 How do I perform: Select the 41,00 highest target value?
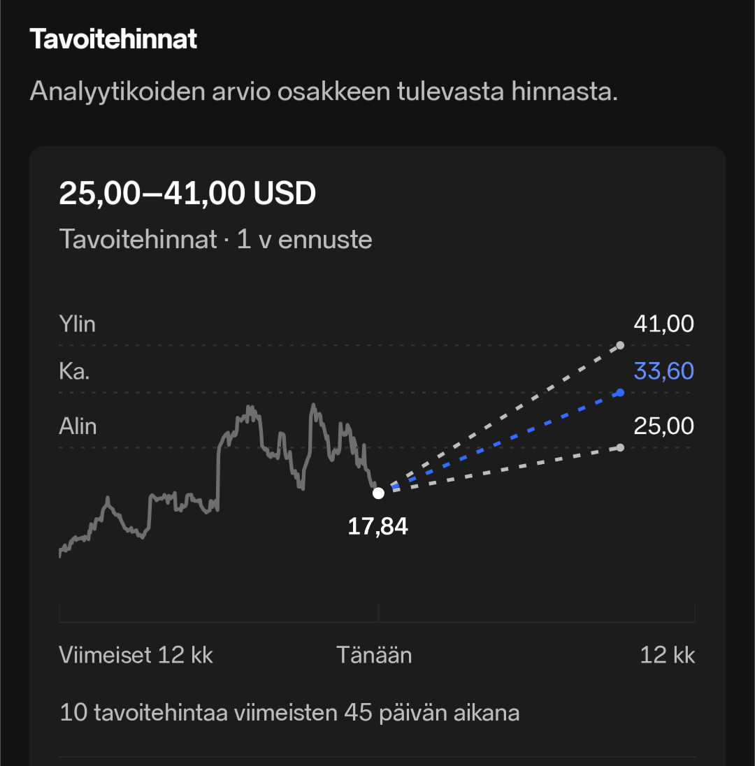pos(663,324)
